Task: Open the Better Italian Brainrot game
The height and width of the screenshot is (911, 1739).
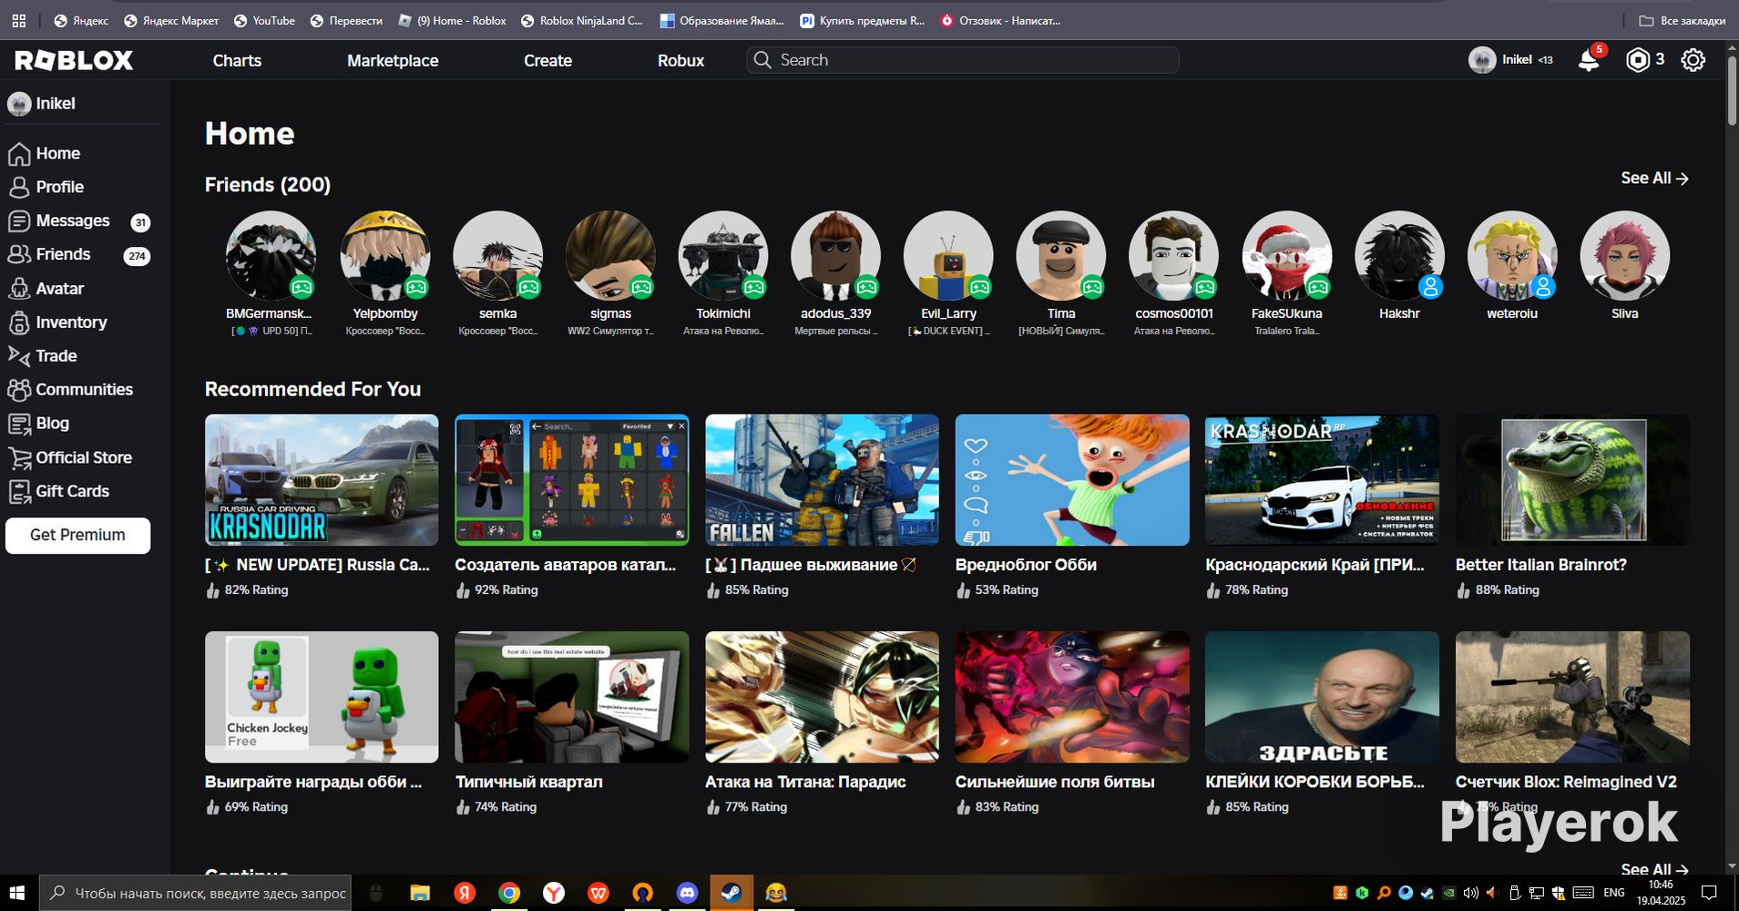Action: point(1572,480)
